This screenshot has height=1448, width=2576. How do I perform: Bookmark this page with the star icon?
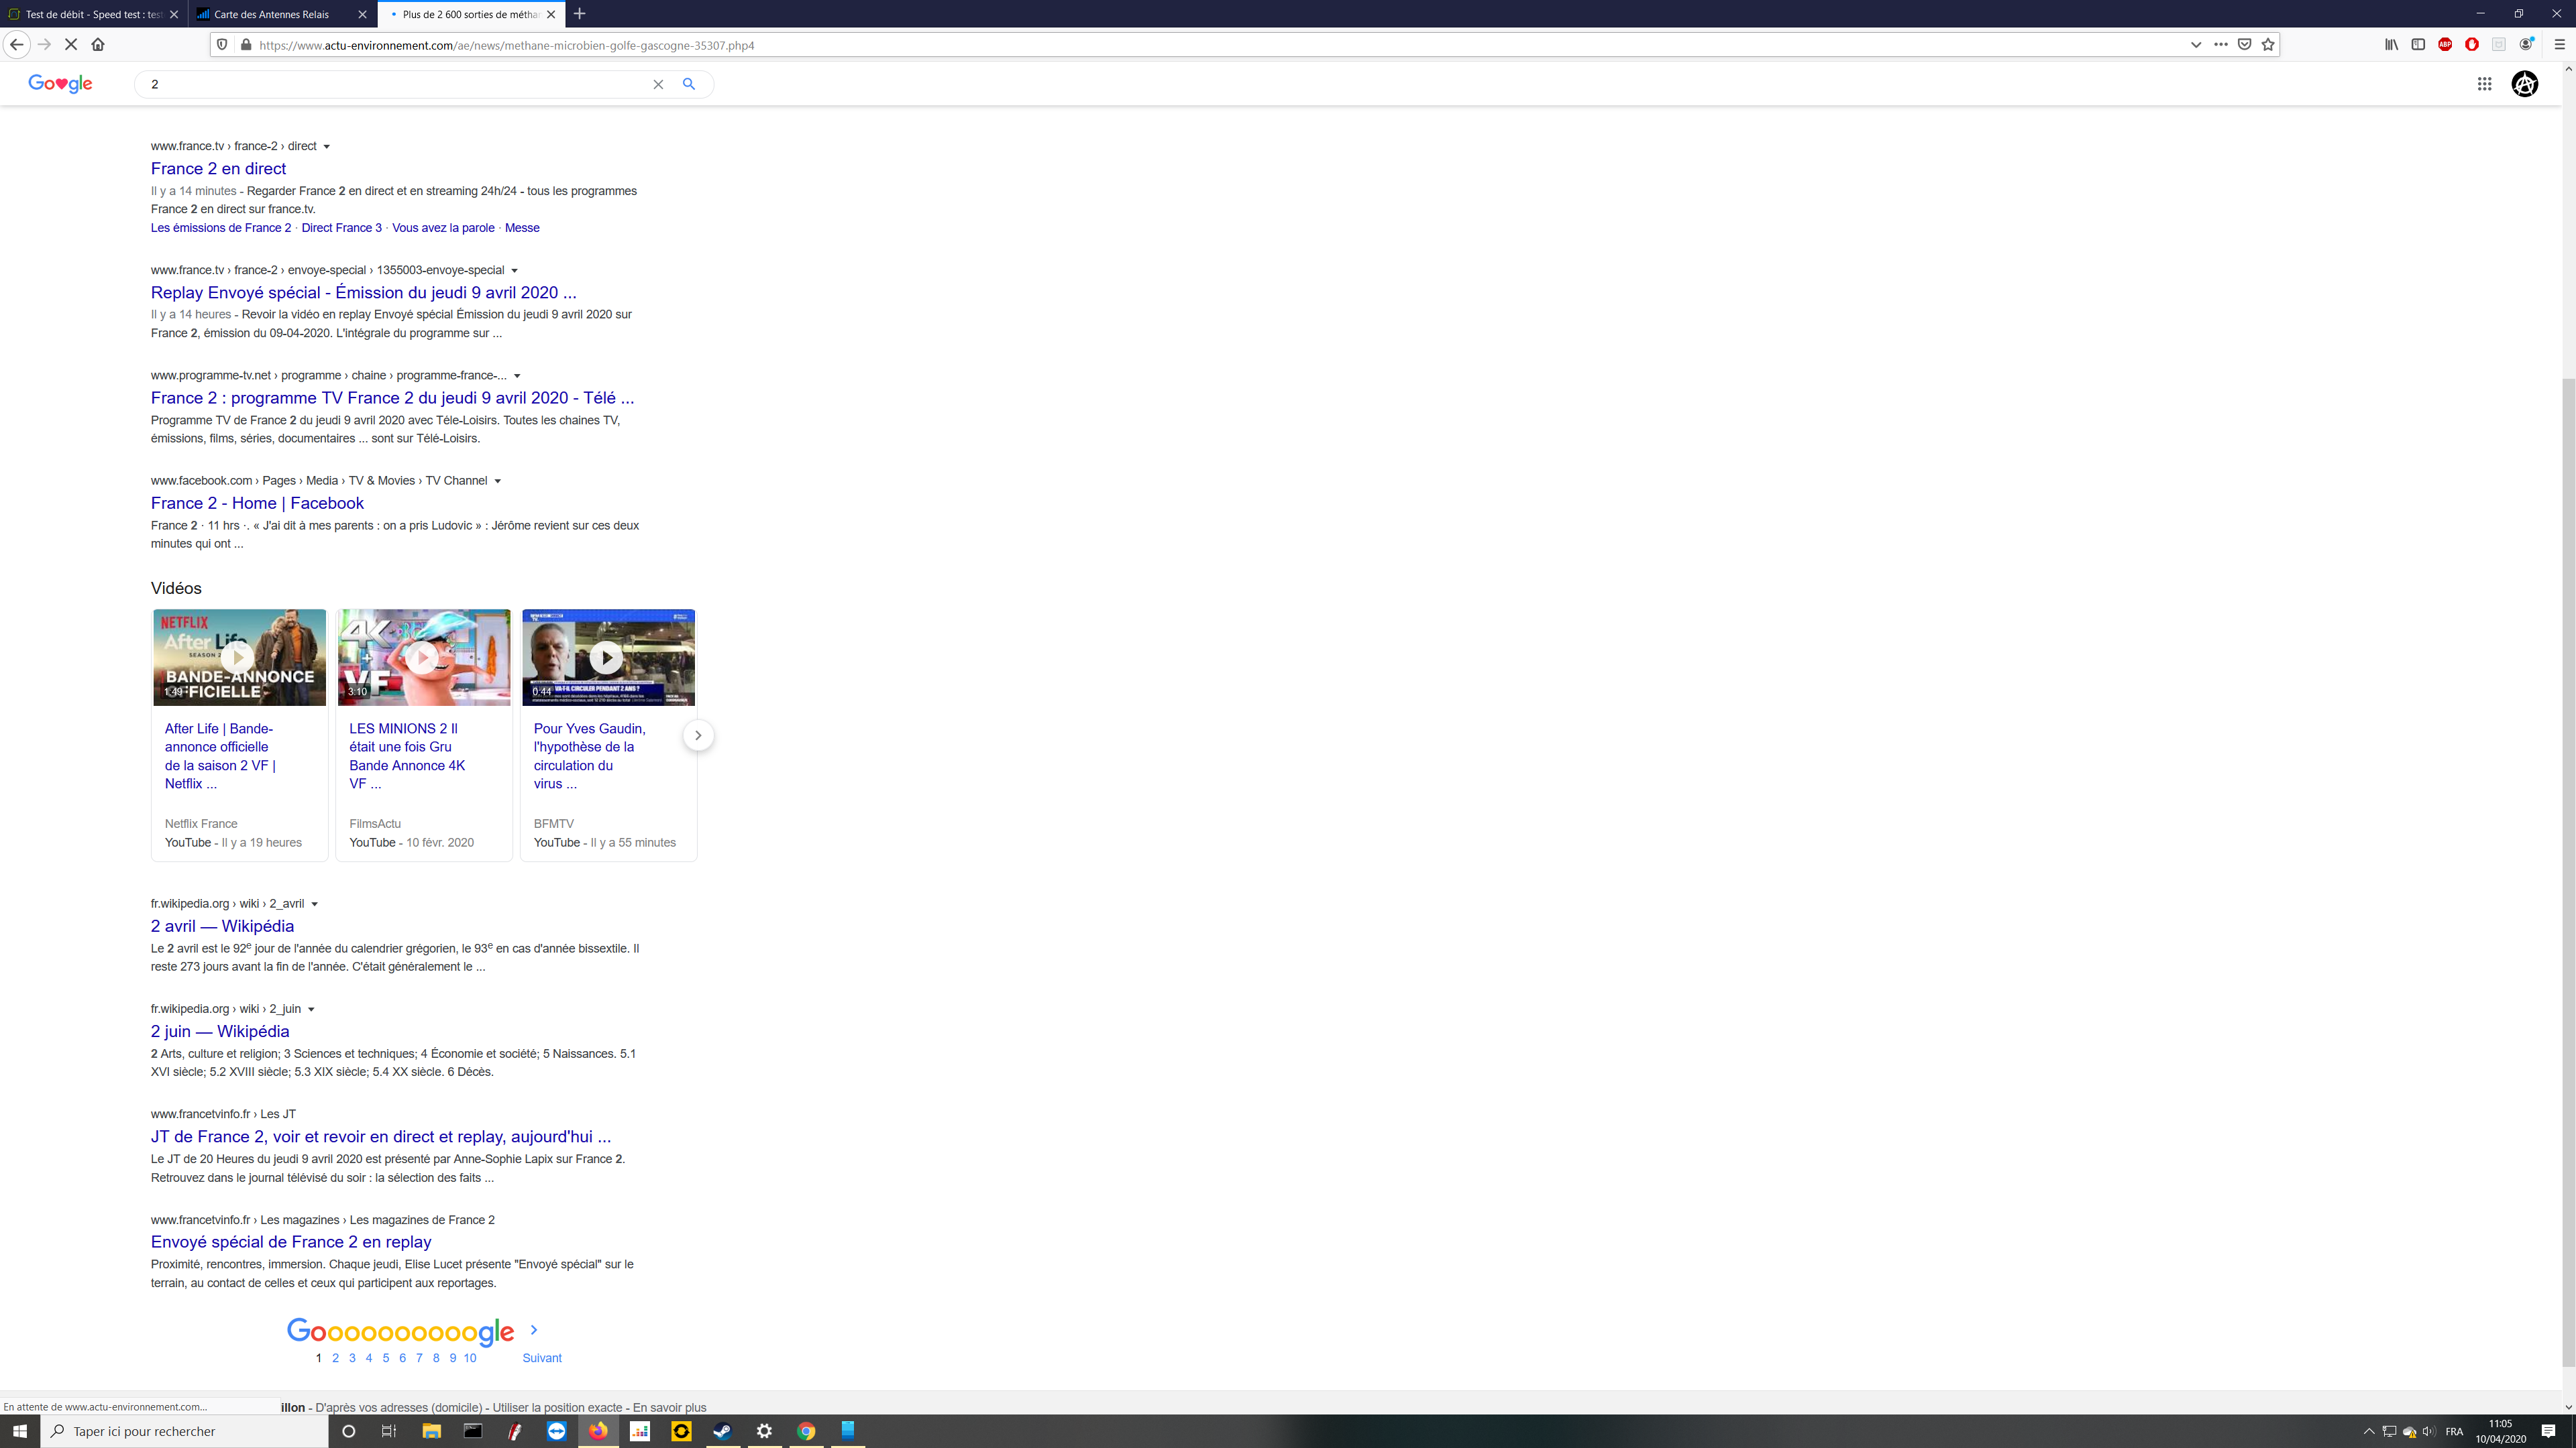tap(2268, 44)
